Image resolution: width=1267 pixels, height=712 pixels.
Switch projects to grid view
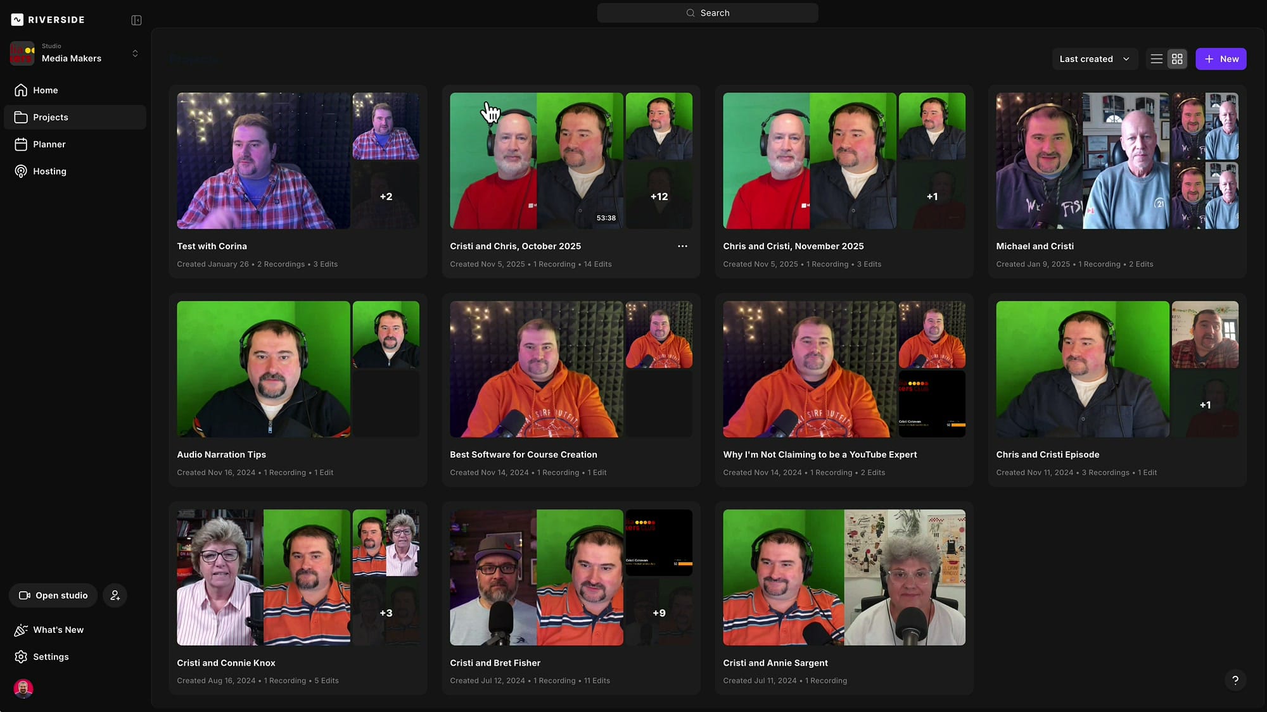1177,58
